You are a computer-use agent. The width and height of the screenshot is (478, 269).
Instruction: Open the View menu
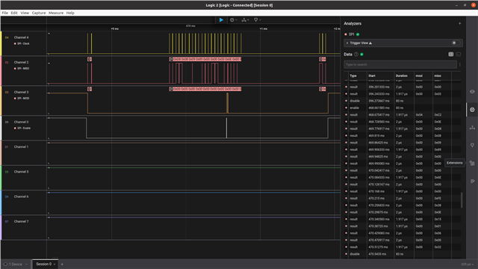pos(25,13)
